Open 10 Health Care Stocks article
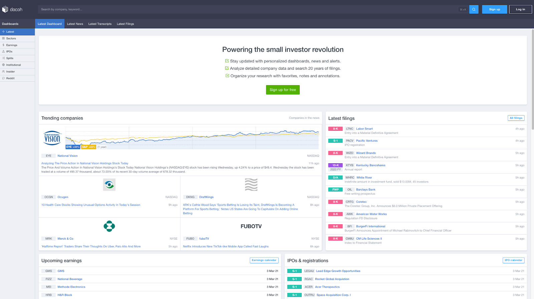534x299 pixels. [x=91, y=205]
